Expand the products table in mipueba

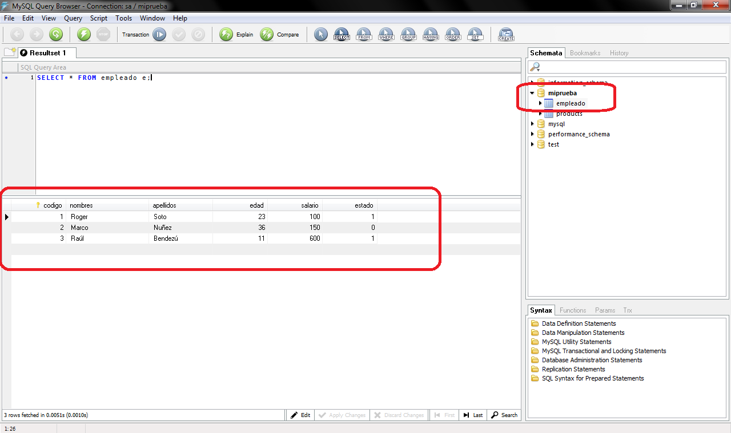coord(539,114)
